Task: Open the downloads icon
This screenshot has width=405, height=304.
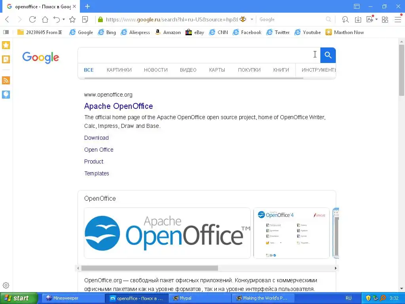Action: [x=358, y=19]
